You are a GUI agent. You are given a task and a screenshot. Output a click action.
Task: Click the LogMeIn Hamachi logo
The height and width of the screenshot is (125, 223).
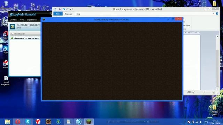[x=23, y=14]
